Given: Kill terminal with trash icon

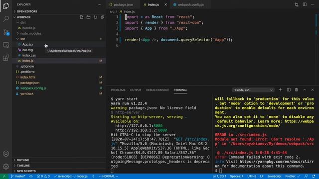Looking at the screenshot, I should tap(297, 89).
